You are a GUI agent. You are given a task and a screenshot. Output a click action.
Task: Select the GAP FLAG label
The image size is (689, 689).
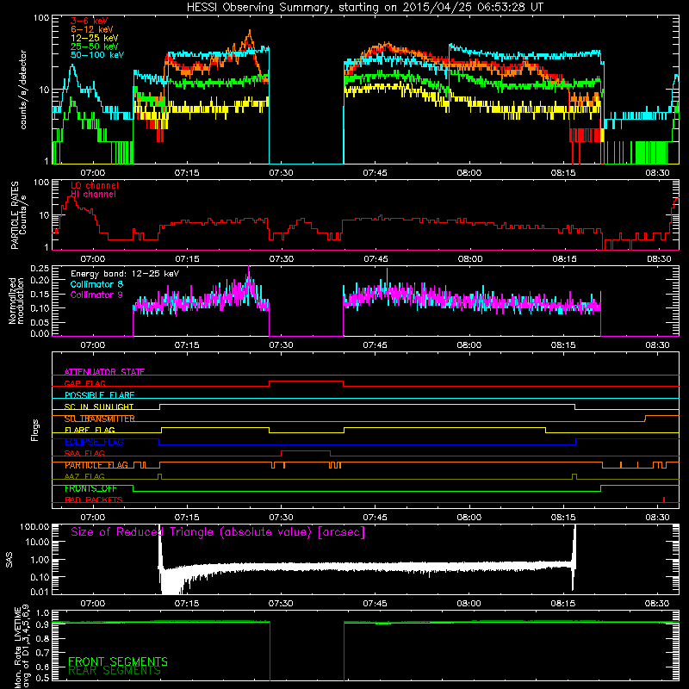click(x=84, y=383)
